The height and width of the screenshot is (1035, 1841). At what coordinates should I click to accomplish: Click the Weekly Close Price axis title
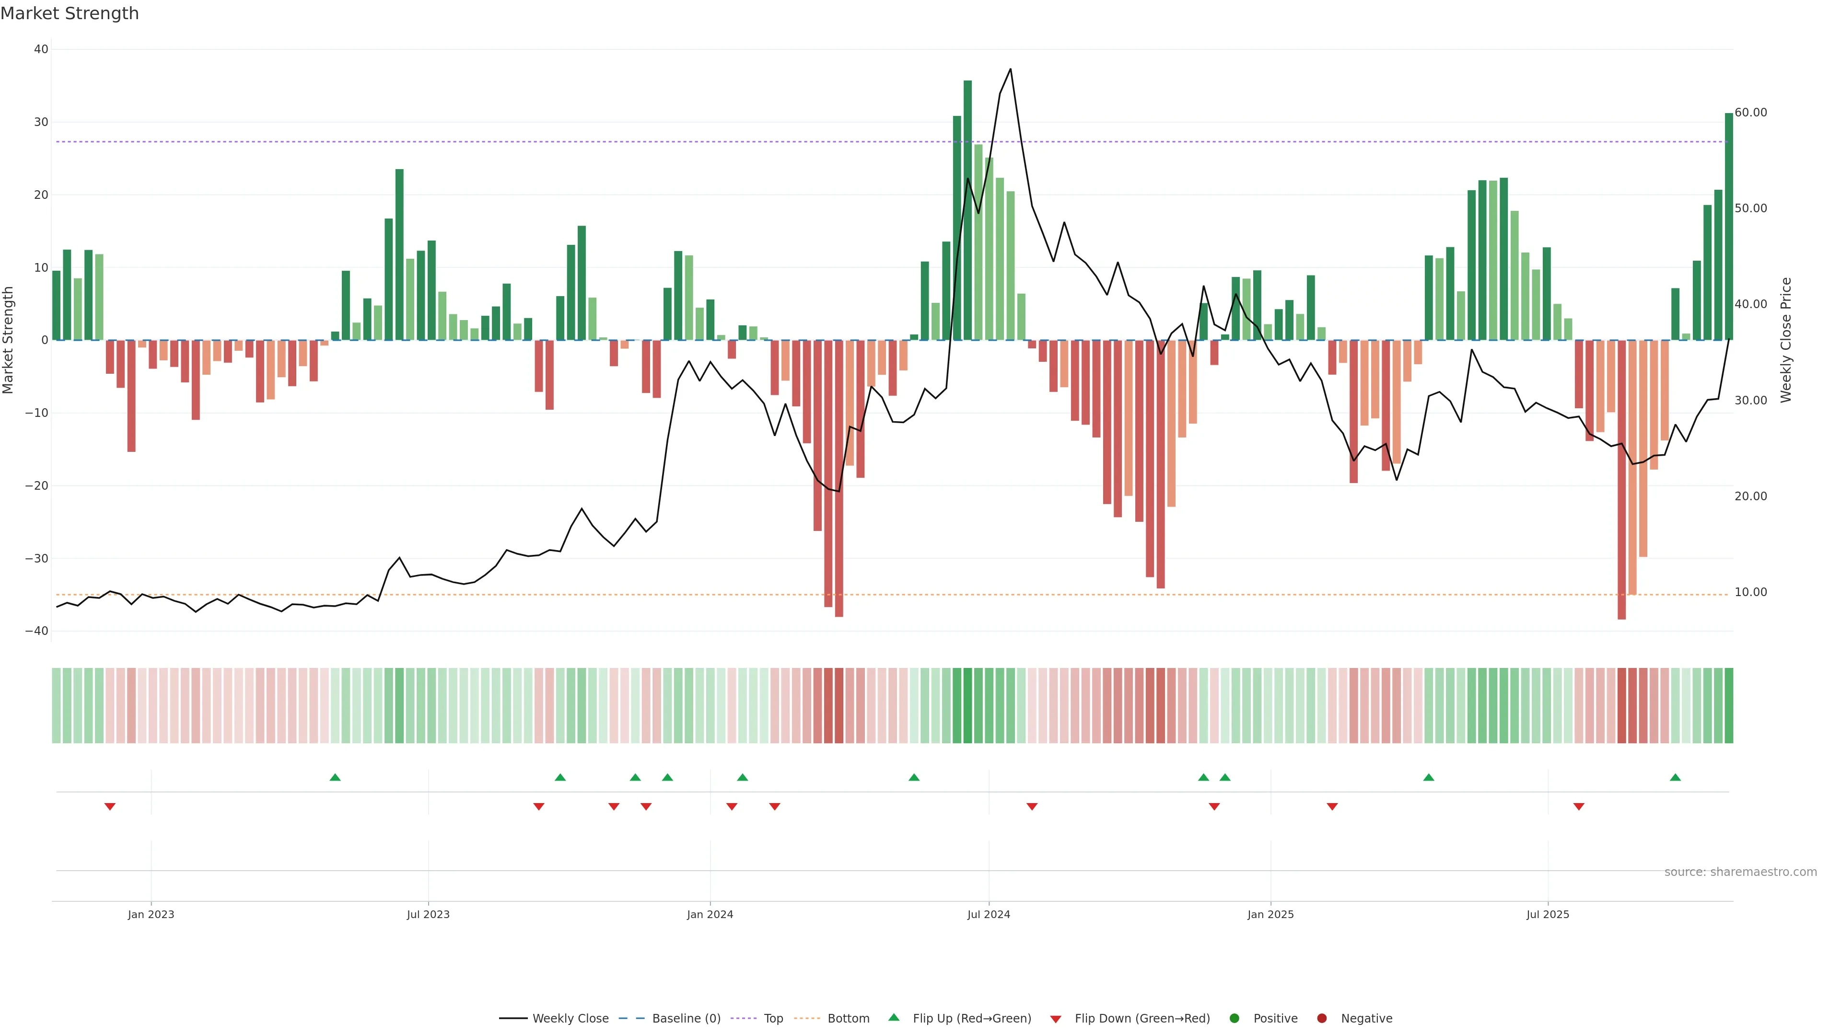coord(1786,340)
